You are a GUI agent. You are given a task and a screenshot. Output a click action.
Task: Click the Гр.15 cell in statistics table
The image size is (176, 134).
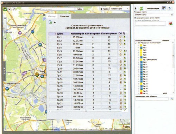(x=59, y=82)
